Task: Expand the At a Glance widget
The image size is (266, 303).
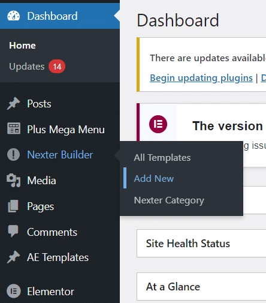Action: (x=201, y=286)
